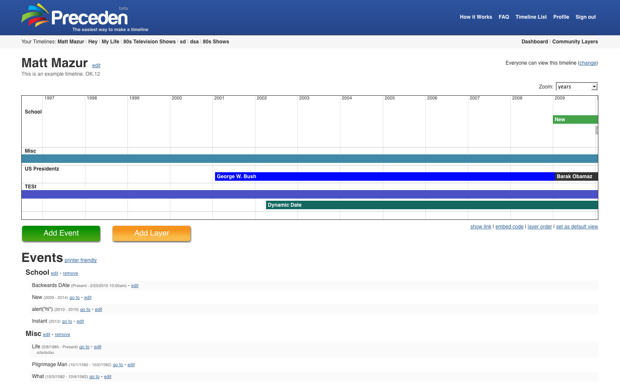This screenshot has width=620, height=384.
Task: Switch to 80s Television Shows timeline
Action: point(149,42)
